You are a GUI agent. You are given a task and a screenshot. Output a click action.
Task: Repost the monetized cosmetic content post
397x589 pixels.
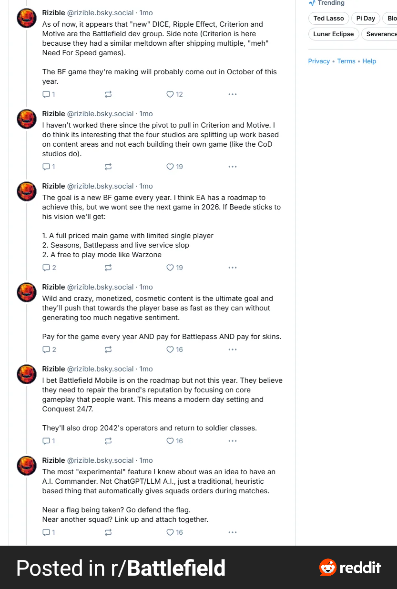(x=108, y=349)
